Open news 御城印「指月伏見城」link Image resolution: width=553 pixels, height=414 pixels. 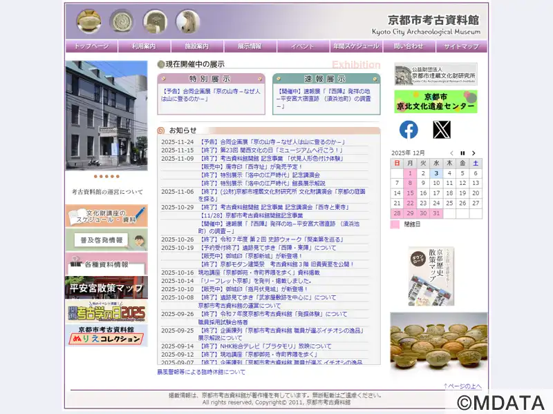[x=253, y=289]
